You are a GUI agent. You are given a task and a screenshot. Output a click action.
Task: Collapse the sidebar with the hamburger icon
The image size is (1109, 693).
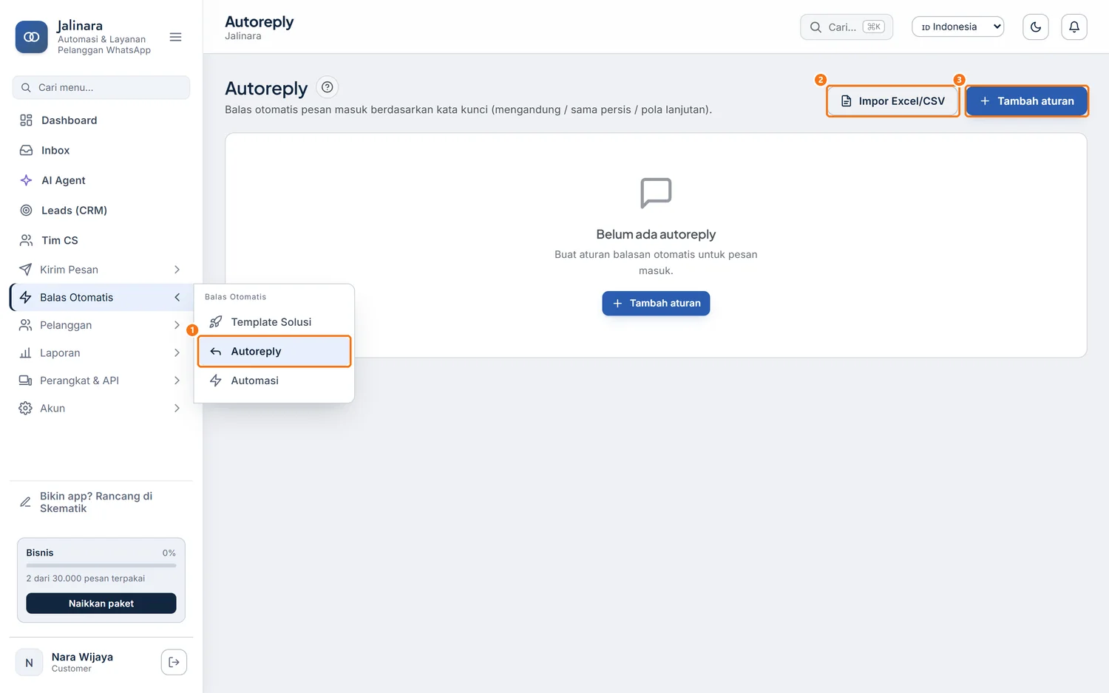click(175, 37)
